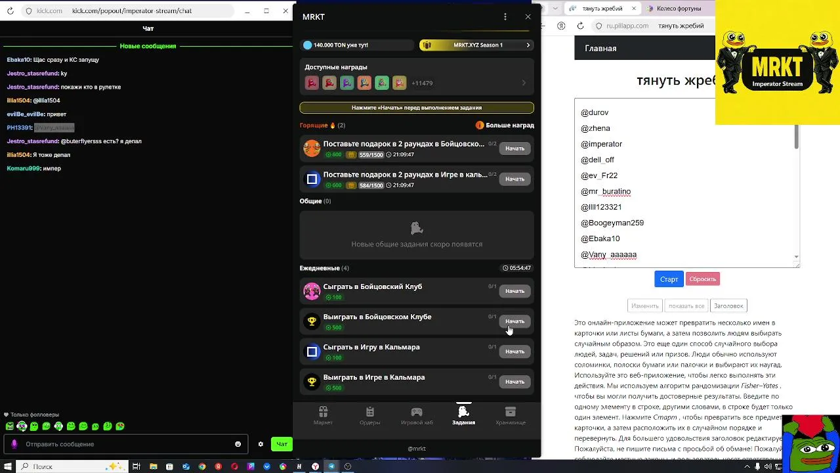Screen dimensions: 840x473
Task: Start Сыграть в Игру в Кальмара task
Action: [x=514, y=351]
